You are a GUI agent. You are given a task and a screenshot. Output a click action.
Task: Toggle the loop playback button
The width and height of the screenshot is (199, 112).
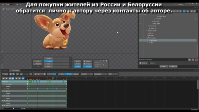tap(23, 78)
